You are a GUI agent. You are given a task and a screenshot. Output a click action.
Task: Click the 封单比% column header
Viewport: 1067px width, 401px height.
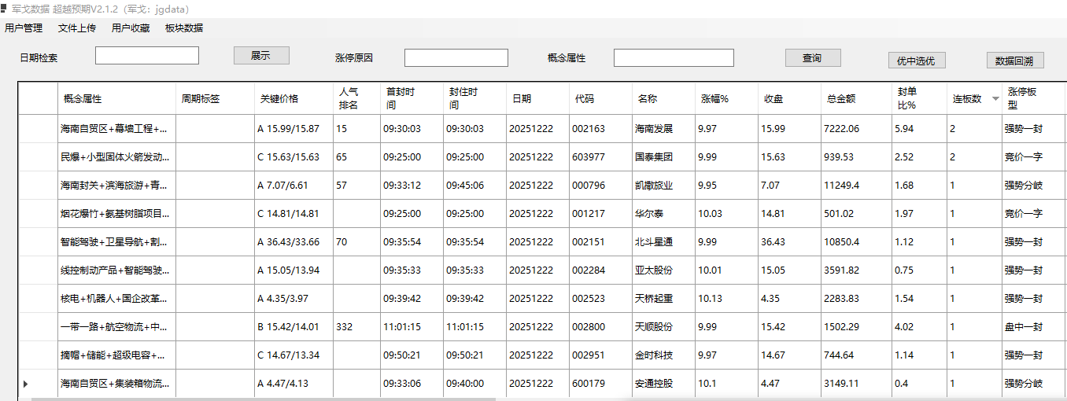pos(919,98)
